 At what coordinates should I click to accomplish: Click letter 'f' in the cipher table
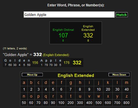point(61,82)
